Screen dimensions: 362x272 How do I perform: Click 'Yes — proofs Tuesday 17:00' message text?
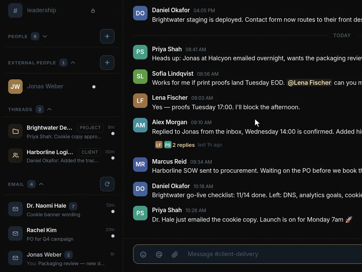[x=226, y=107]
